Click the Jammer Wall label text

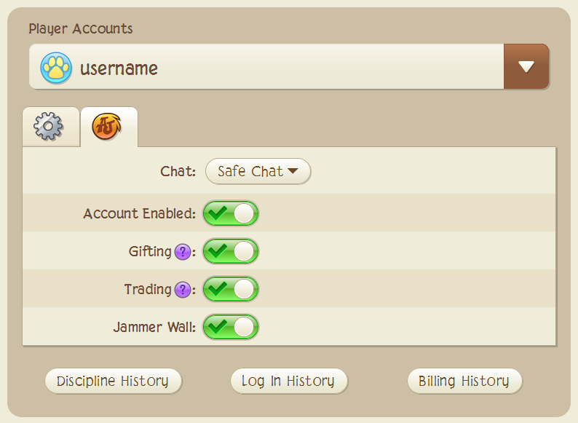point(154,328)
